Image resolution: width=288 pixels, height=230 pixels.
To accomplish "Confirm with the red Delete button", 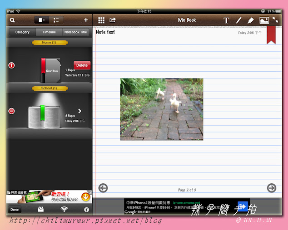I will click(x=82, y=65).
